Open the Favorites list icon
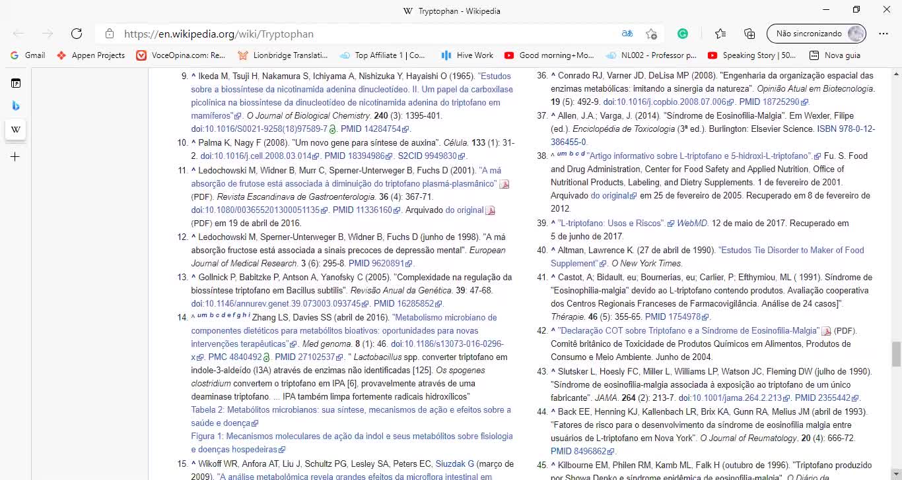Image resolution: width=902 pixels, height=480 pixels. [720, 34]
